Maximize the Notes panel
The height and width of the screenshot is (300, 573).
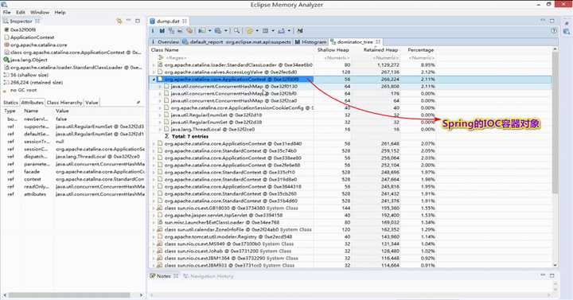pos(552,275)
